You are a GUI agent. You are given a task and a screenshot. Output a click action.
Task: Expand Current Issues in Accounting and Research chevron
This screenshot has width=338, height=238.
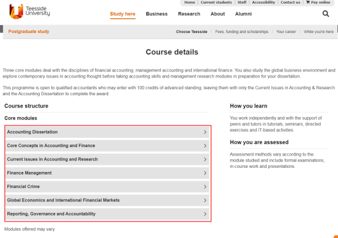click(205, 159)
